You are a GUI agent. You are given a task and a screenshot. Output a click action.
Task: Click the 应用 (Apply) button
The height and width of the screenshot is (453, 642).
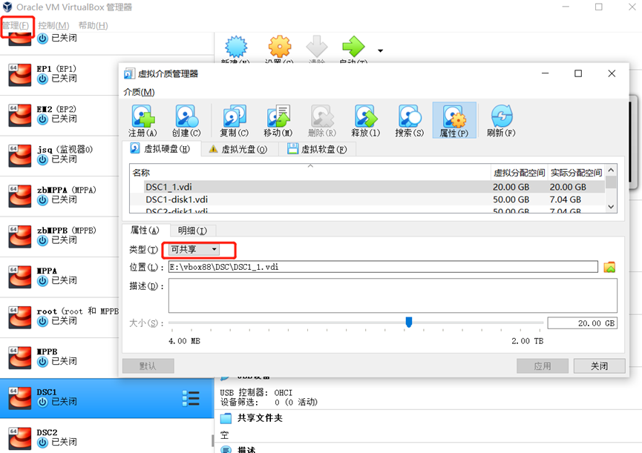pyautogui.click(x=542, y=366)
